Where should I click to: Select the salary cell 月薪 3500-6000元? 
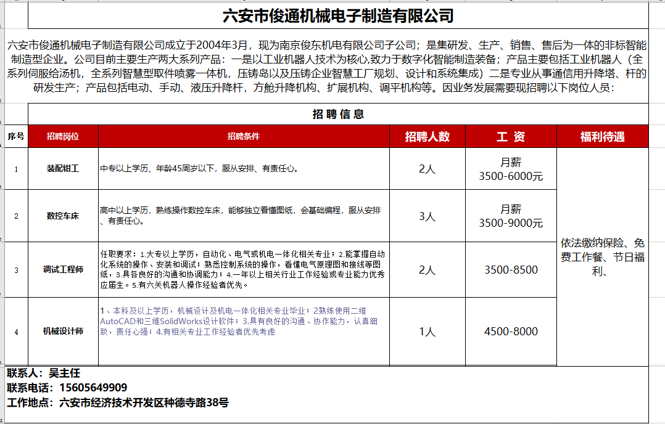pos(511,169)
